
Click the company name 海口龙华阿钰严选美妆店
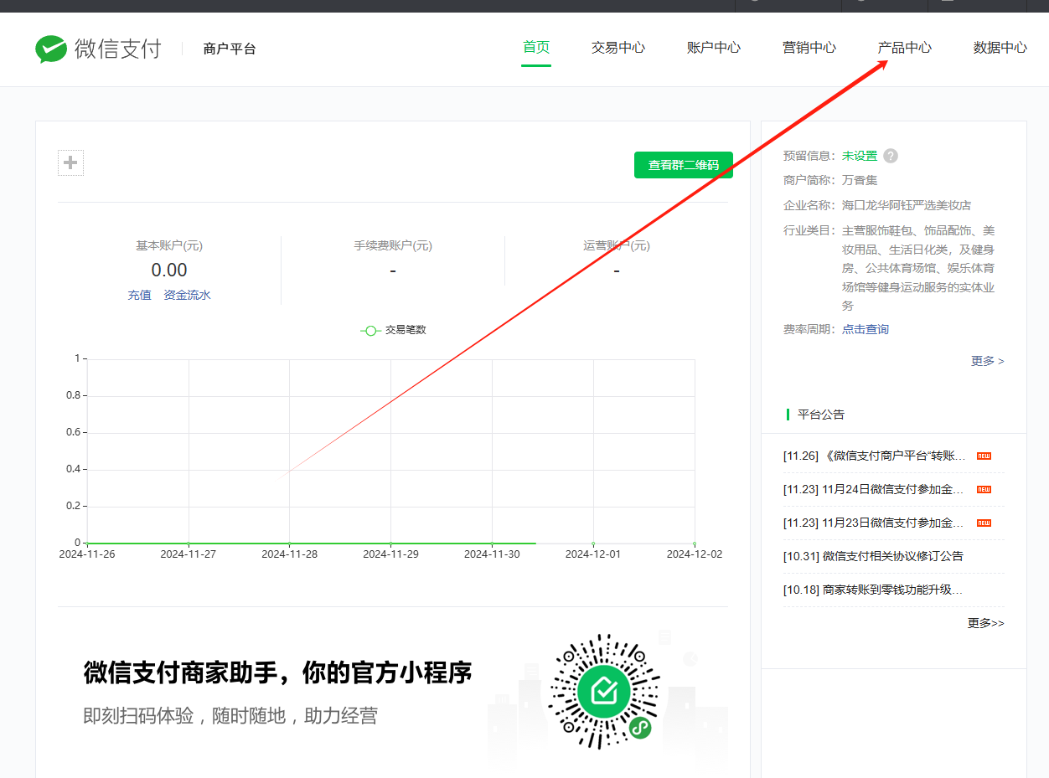point(907,205)
